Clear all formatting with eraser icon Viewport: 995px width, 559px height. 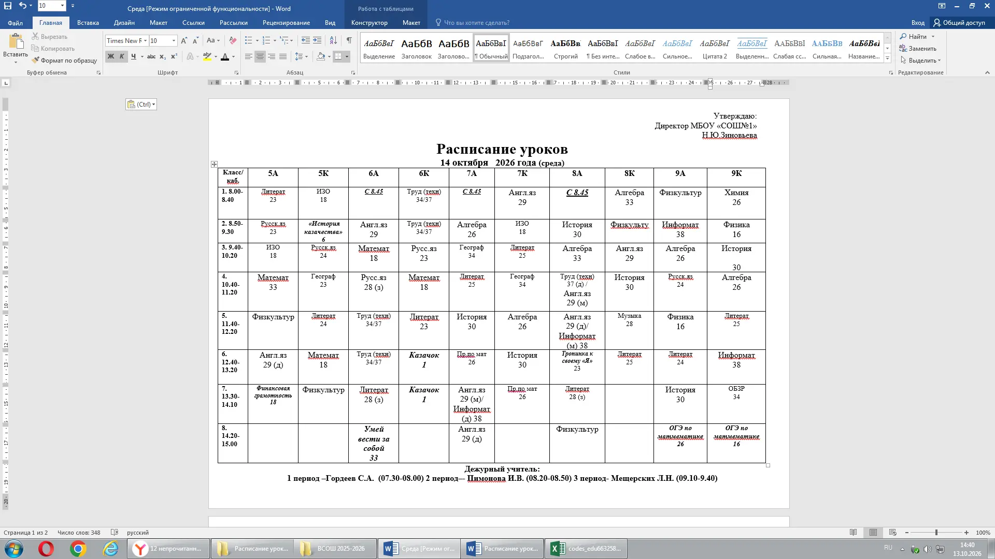tap(233, 41)
